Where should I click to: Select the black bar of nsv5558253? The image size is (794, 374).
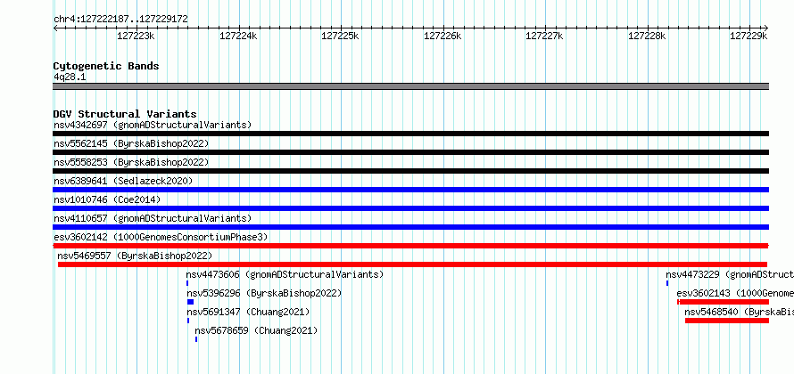(x=410, y=171)
